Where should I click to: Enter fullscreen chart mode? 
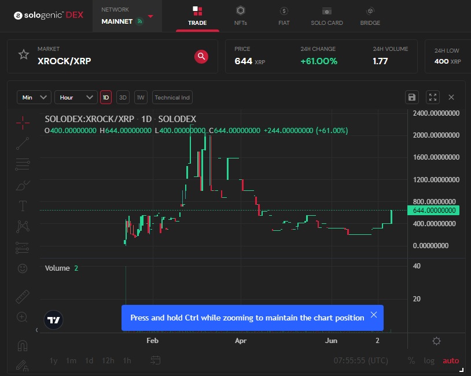pyautogui.click(x=433, y=97)
